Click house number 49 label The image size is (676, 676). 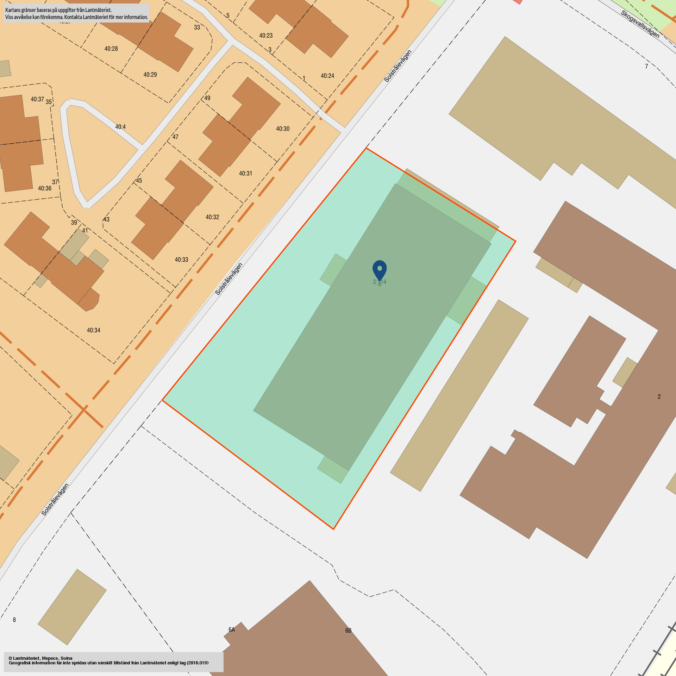[207, 98]
